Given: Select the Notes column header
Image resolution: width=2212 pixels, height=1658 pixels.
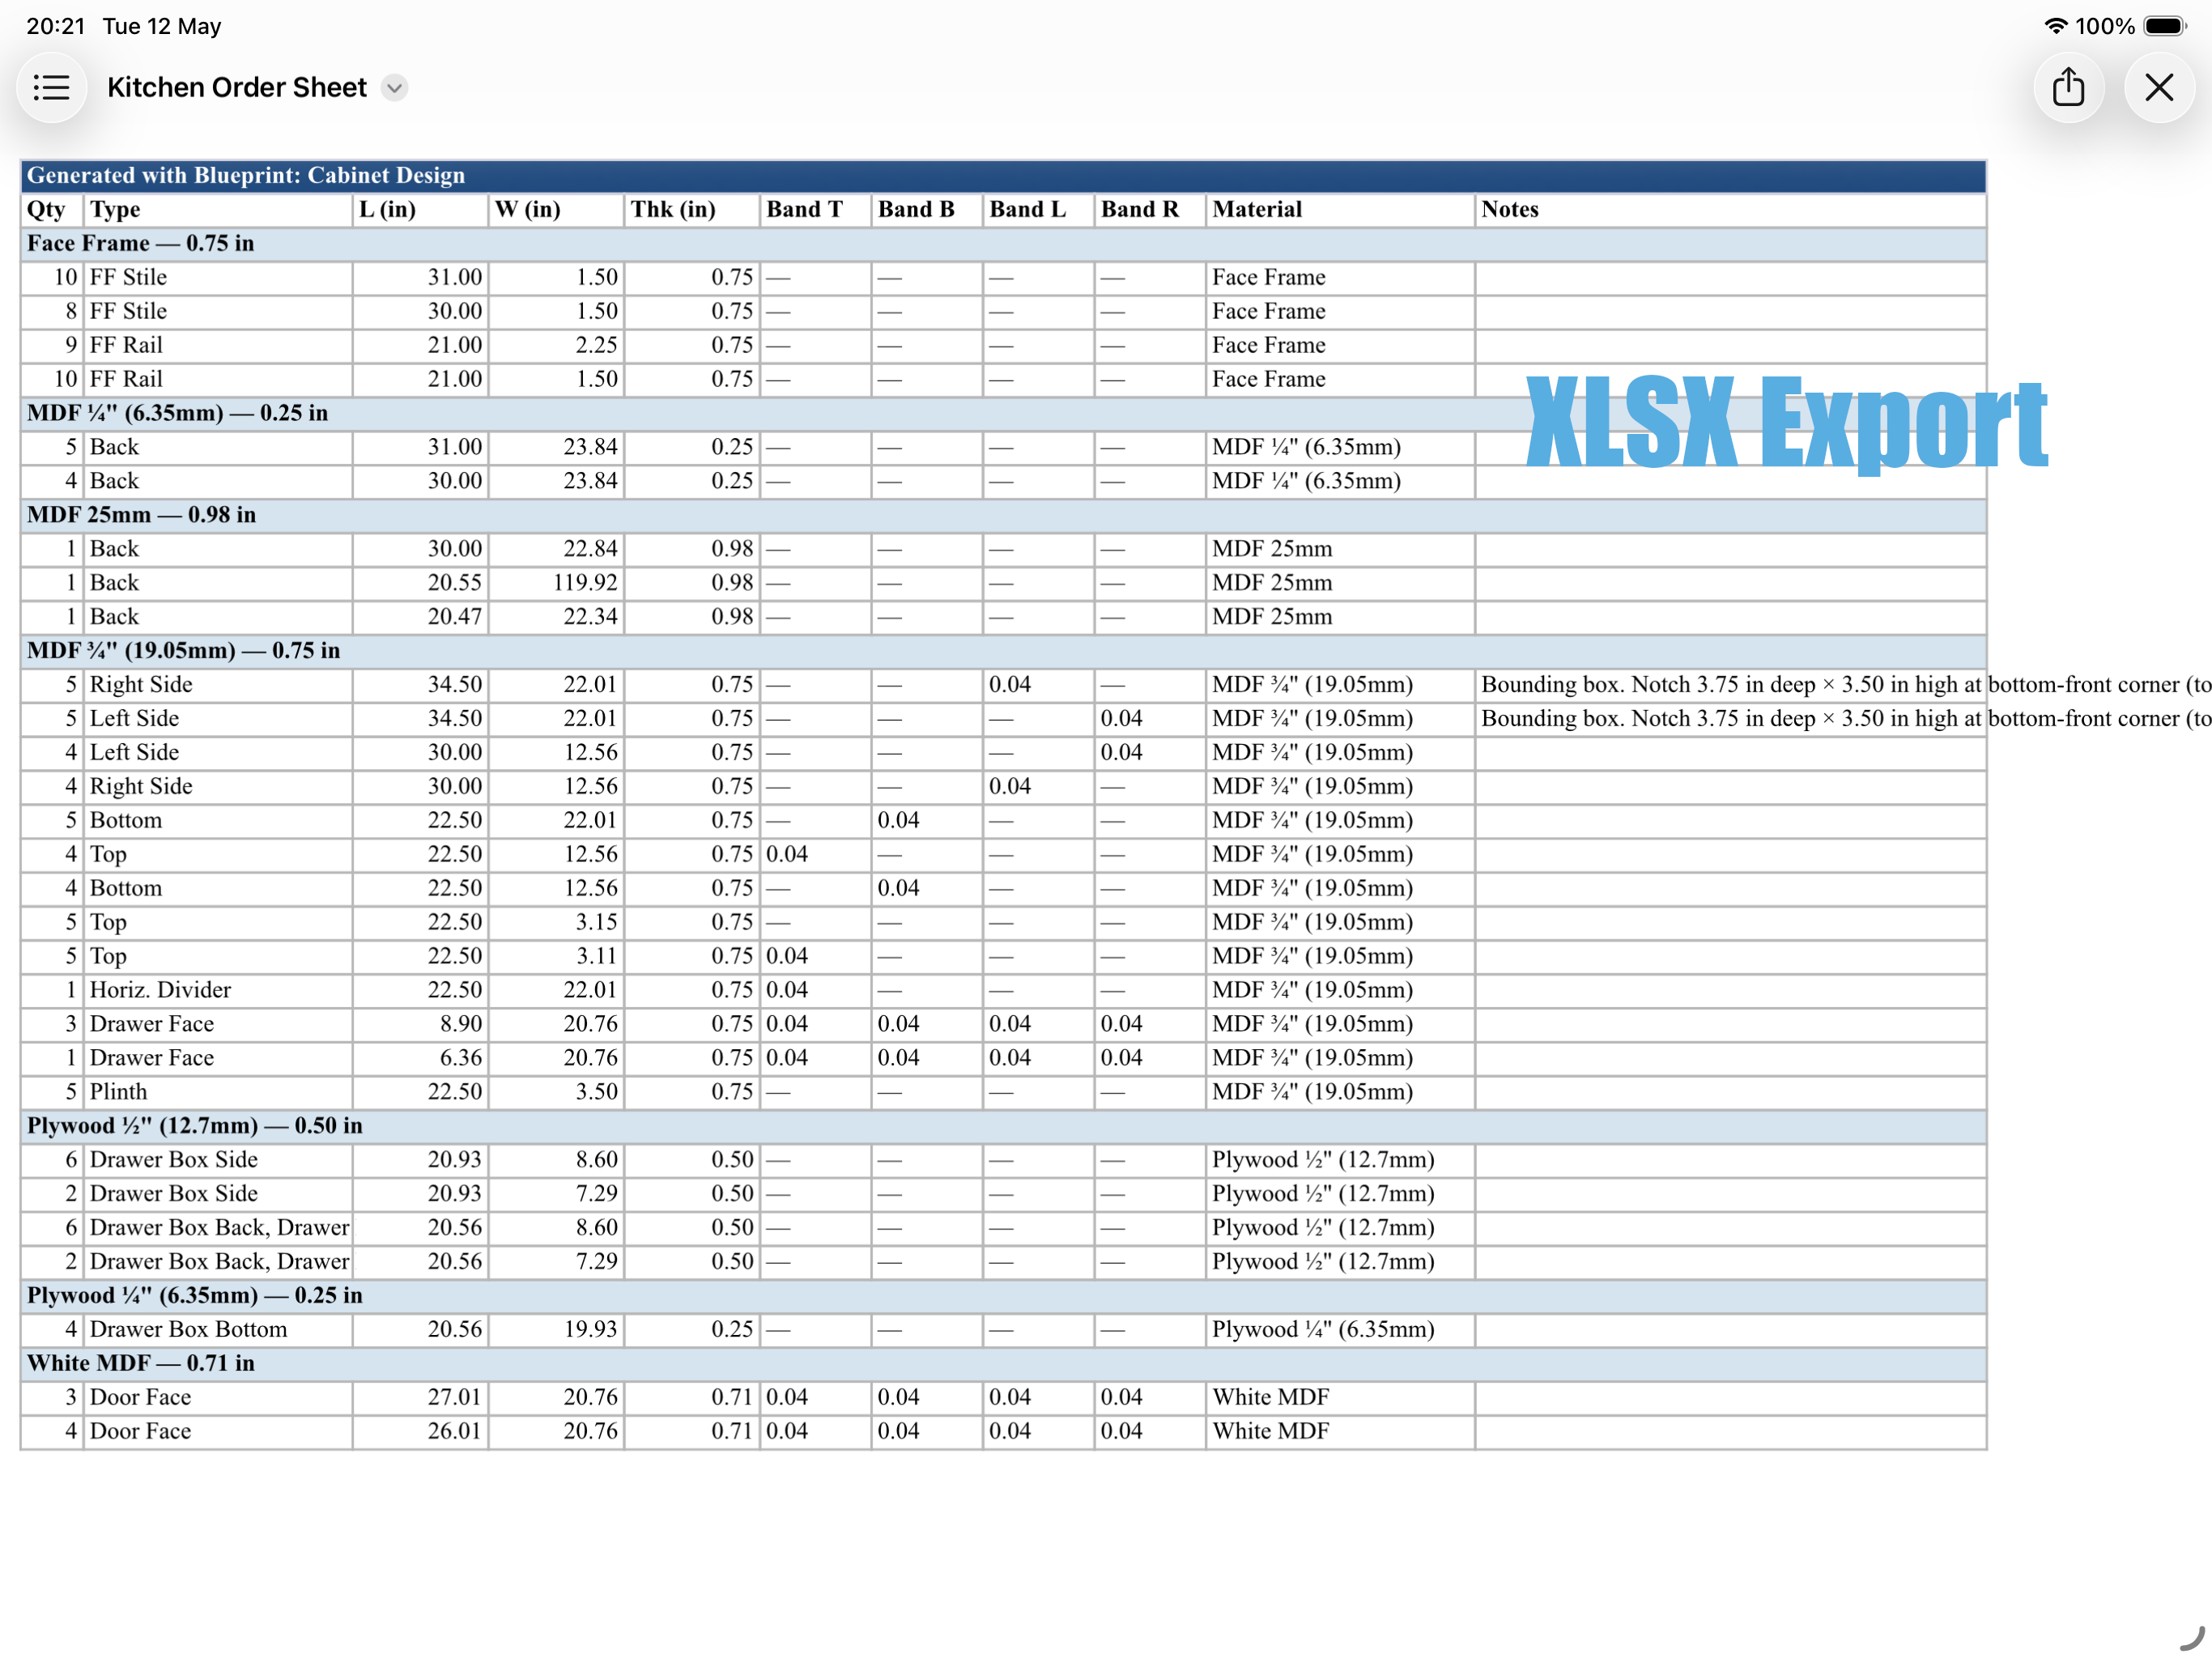Looking at the screenshot, I should [x=1730, y=210].
